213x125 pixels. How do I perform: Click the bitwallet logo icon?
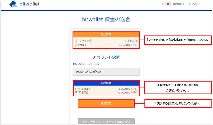(13, 4)
